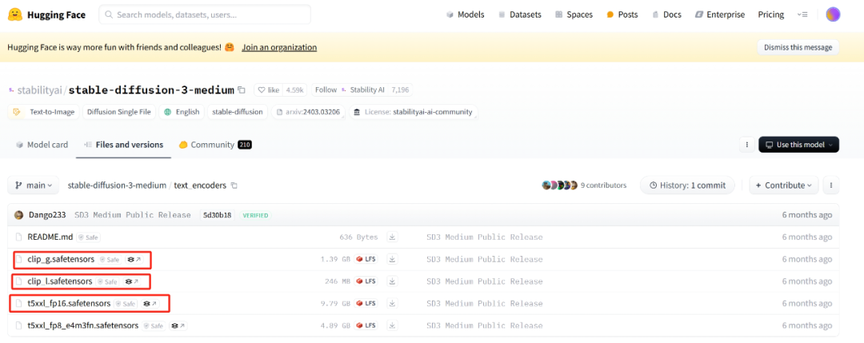Open the clip_g.safetensors tensor viewer icon

pos(134,259)
